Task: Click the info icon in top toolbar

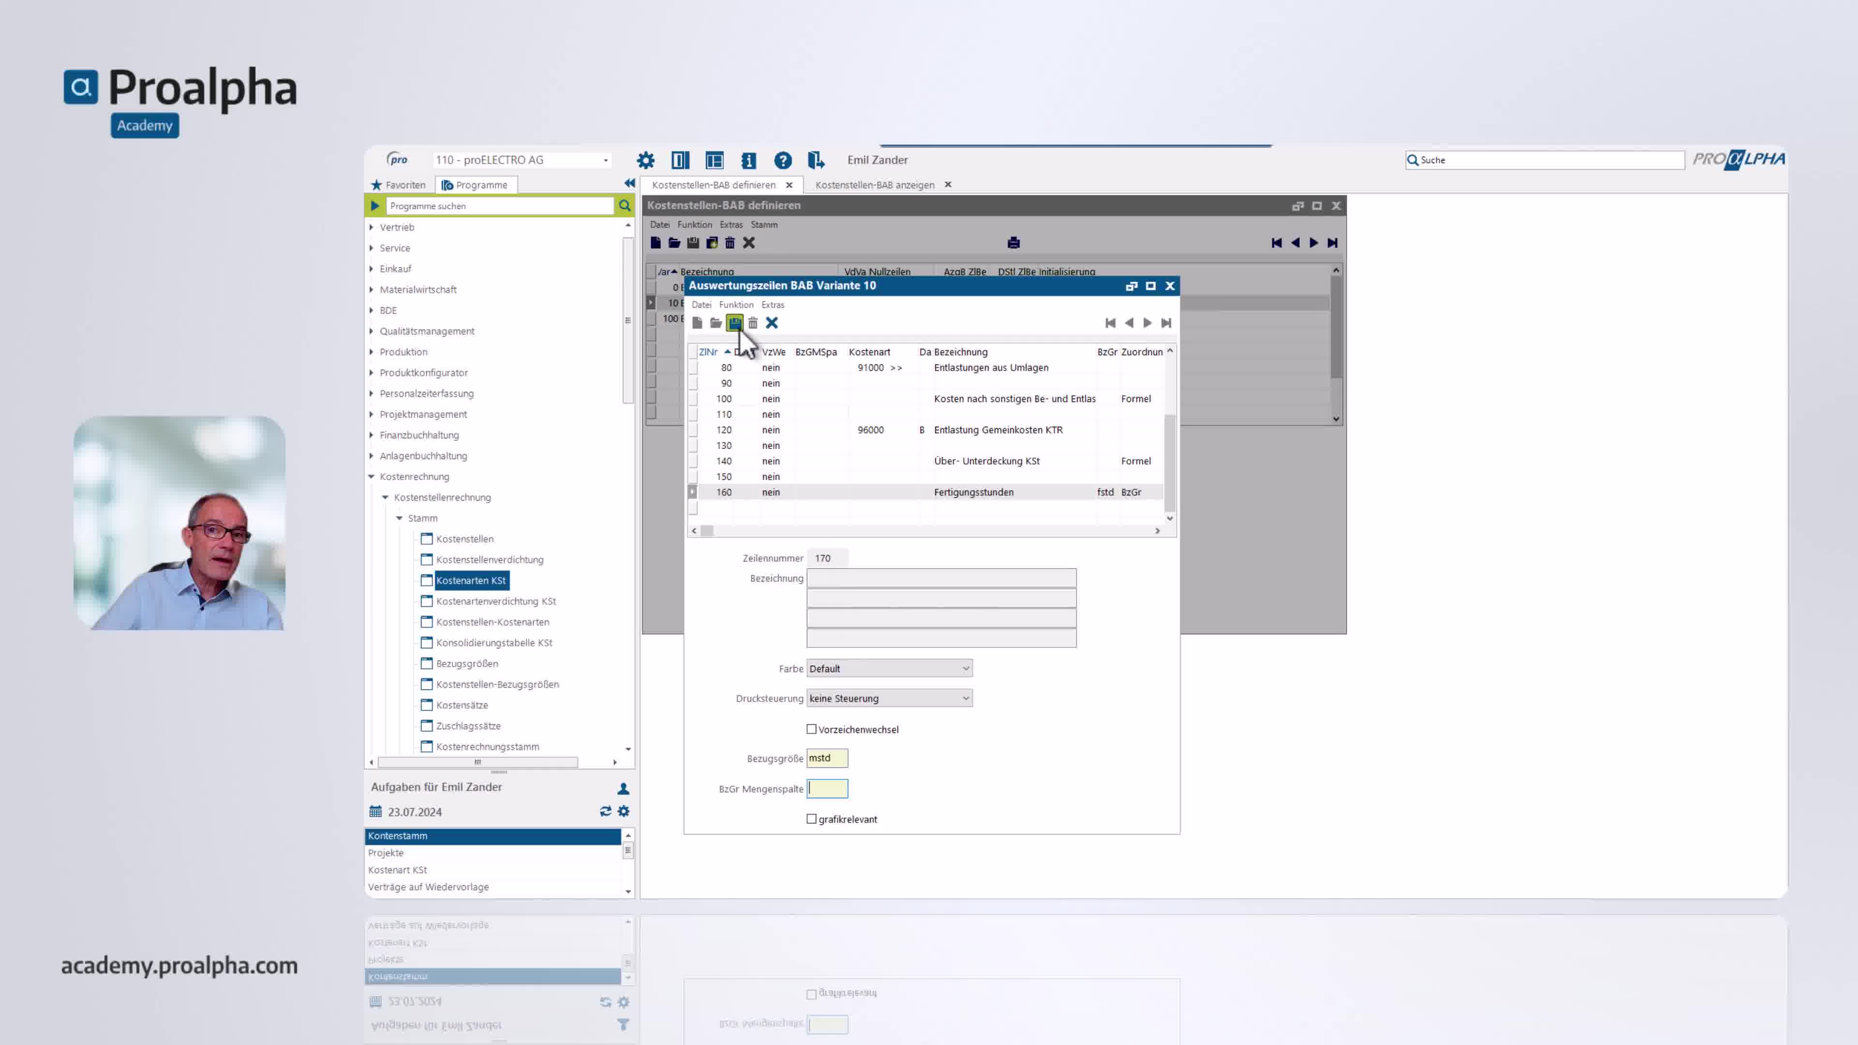Action: (749, 160)
